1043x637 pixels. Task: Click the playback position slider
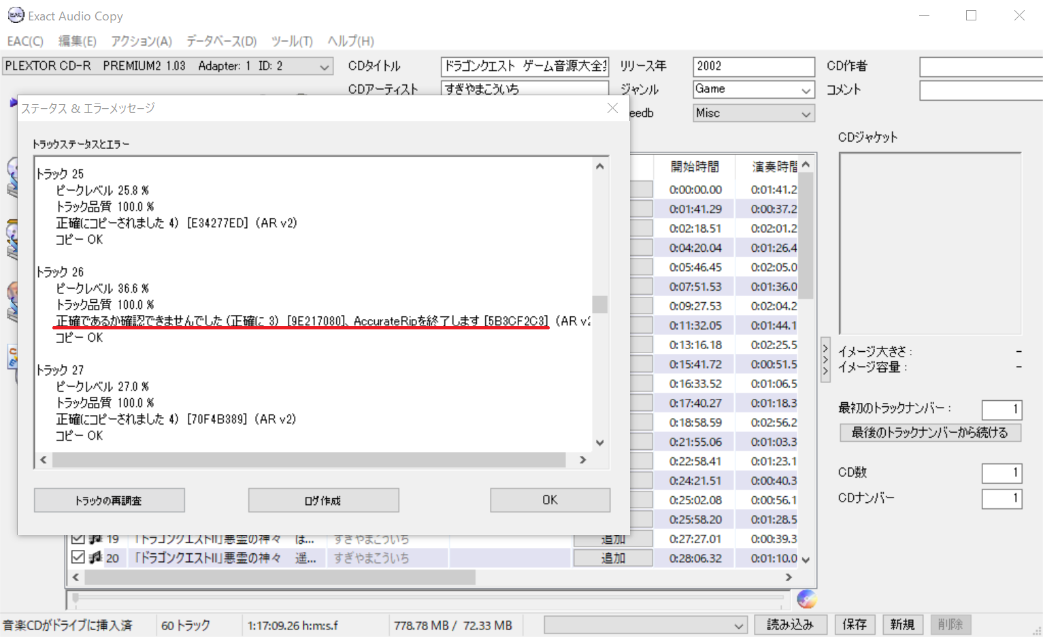[429, 599]
